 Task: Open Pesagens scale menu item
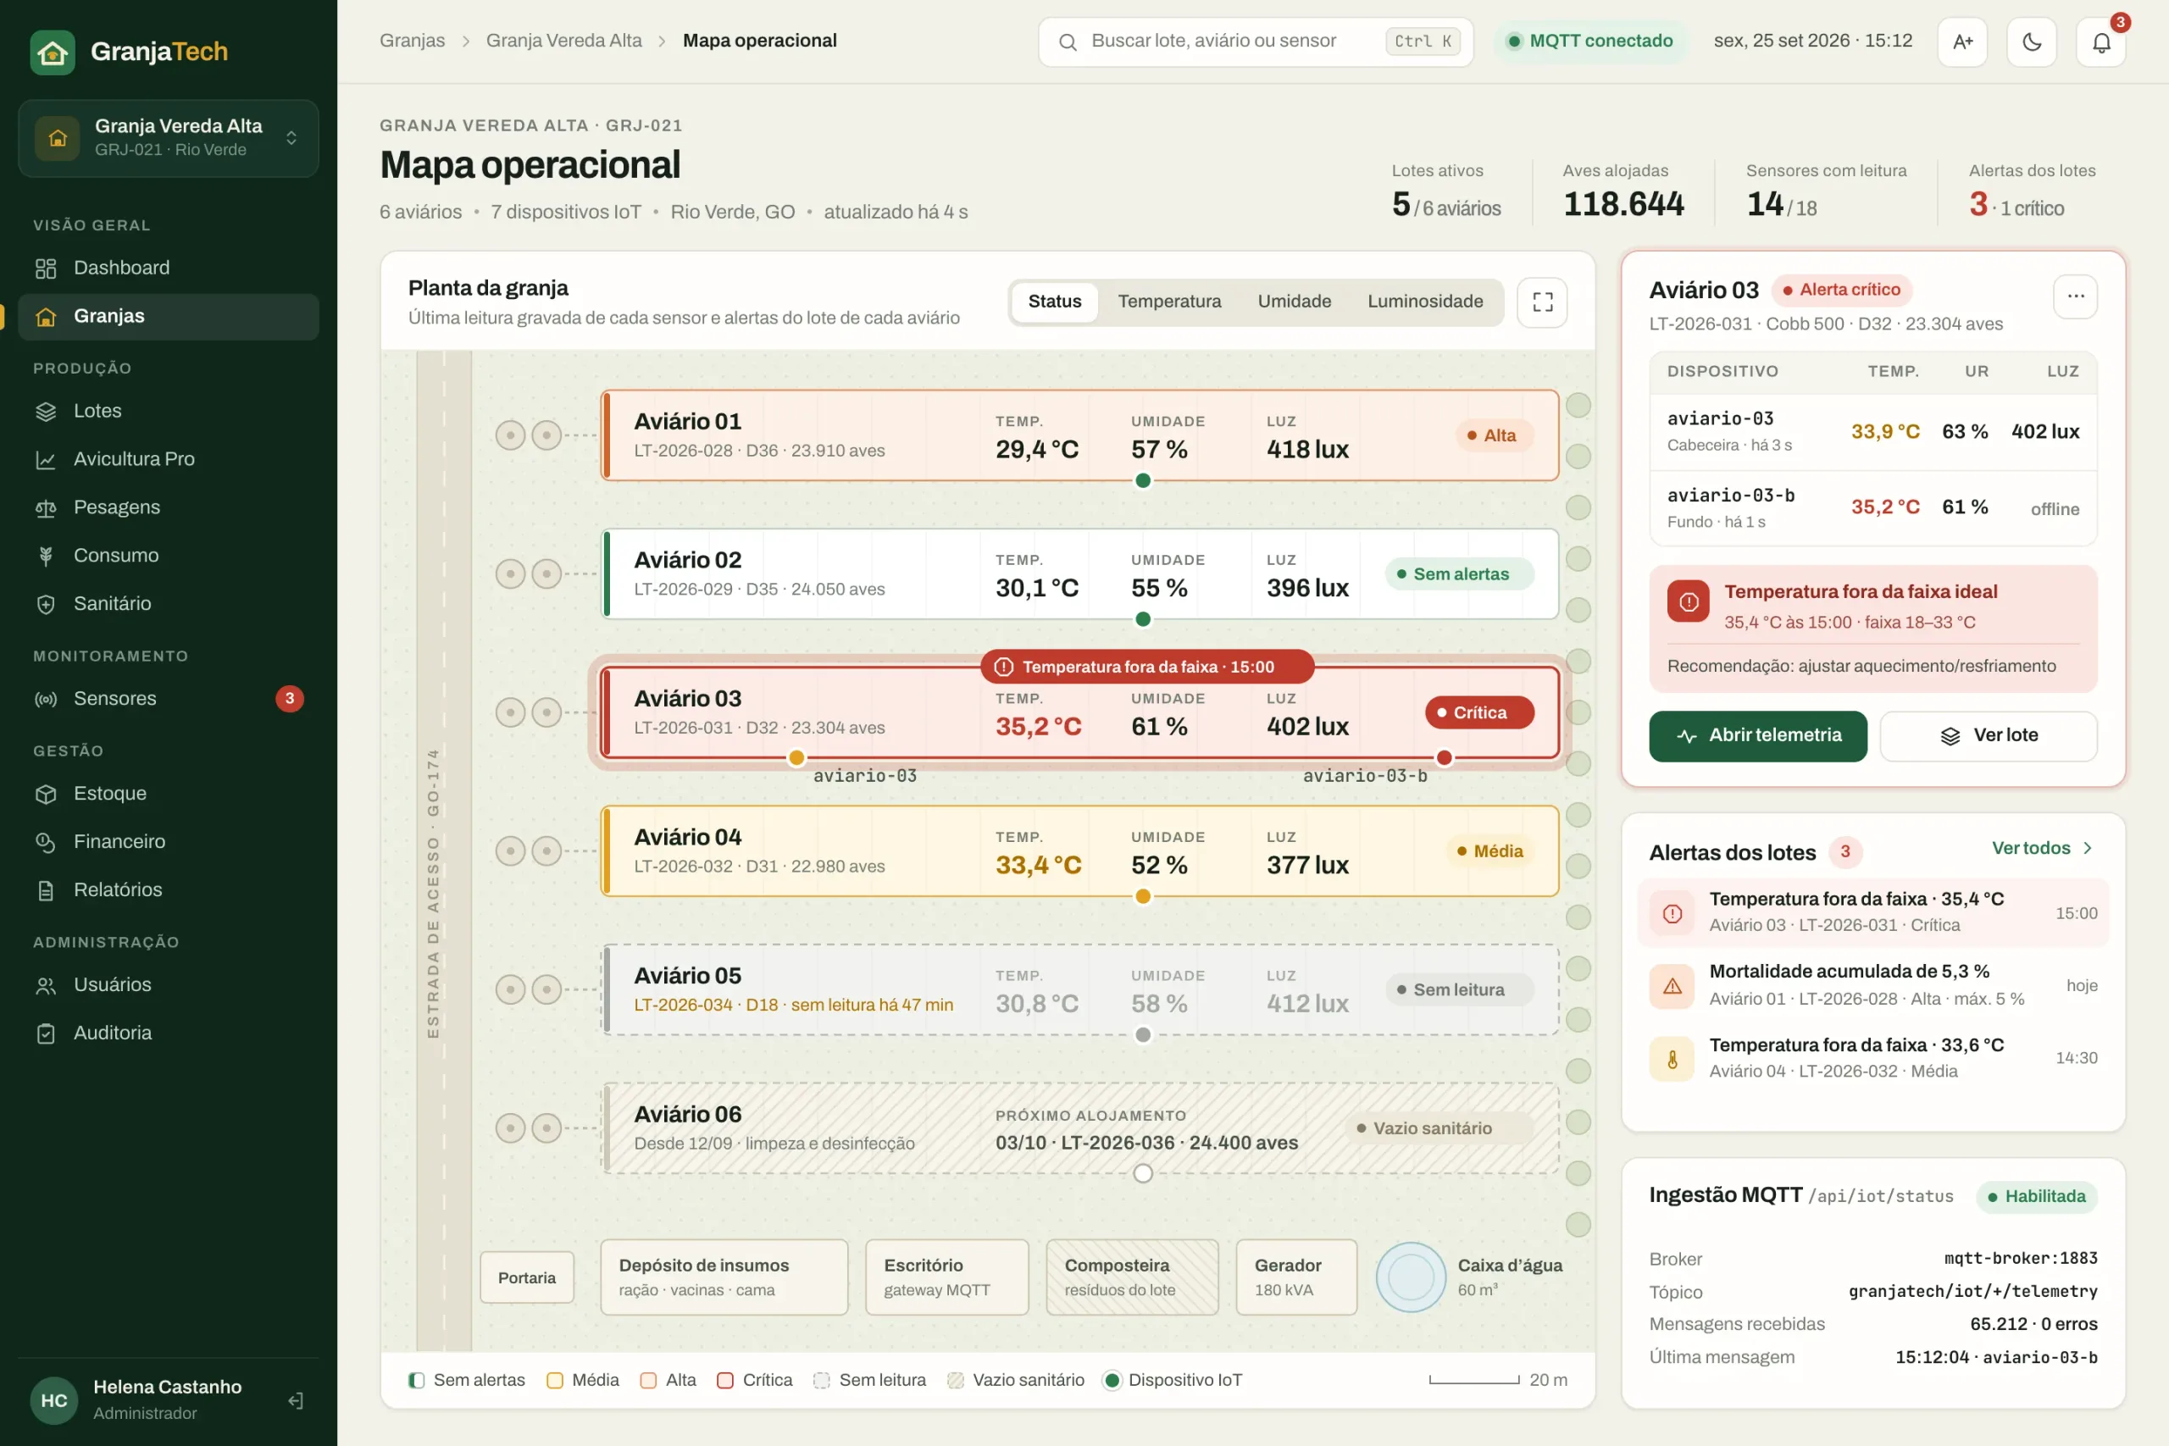click(168, 507)
